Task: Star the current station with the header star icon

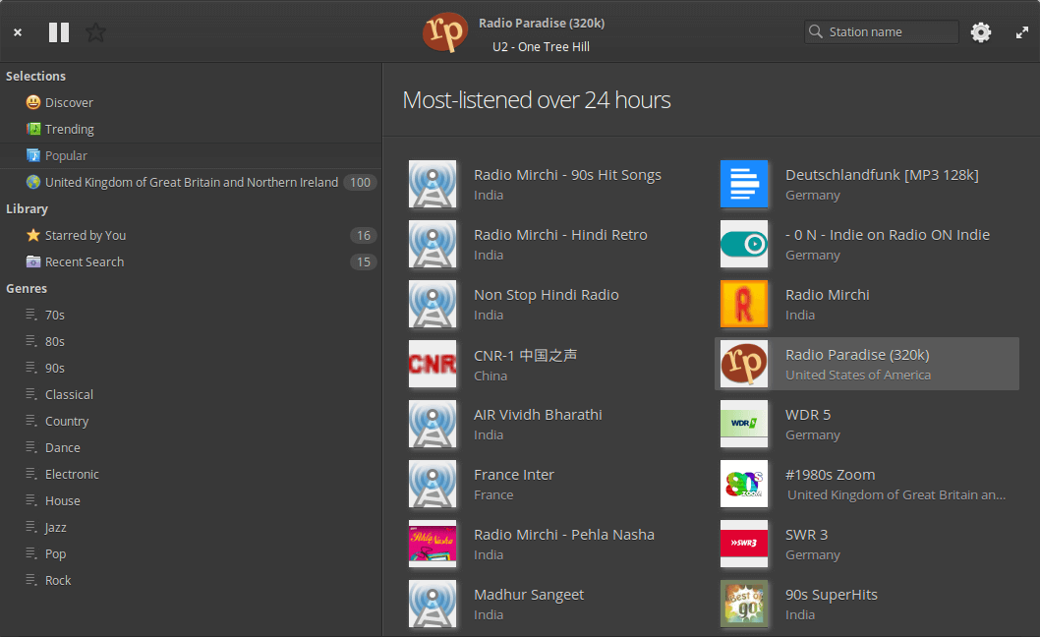Action: 95,32
